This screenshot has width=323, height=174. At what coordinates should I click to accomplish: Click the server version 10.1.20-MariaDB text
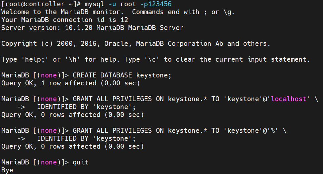point(94,28)
